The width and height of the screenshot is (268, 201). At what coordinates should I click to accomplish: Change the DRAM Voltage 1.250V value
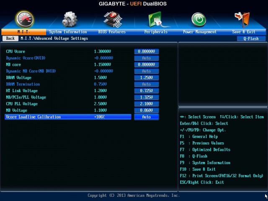[147, 77]
